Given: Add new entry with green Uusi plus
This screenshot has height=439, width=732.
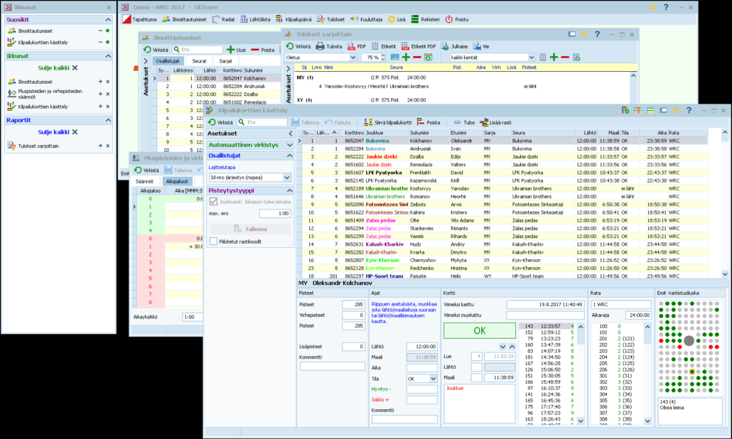Looking at the screenshot, I should [x=230, y=50].
